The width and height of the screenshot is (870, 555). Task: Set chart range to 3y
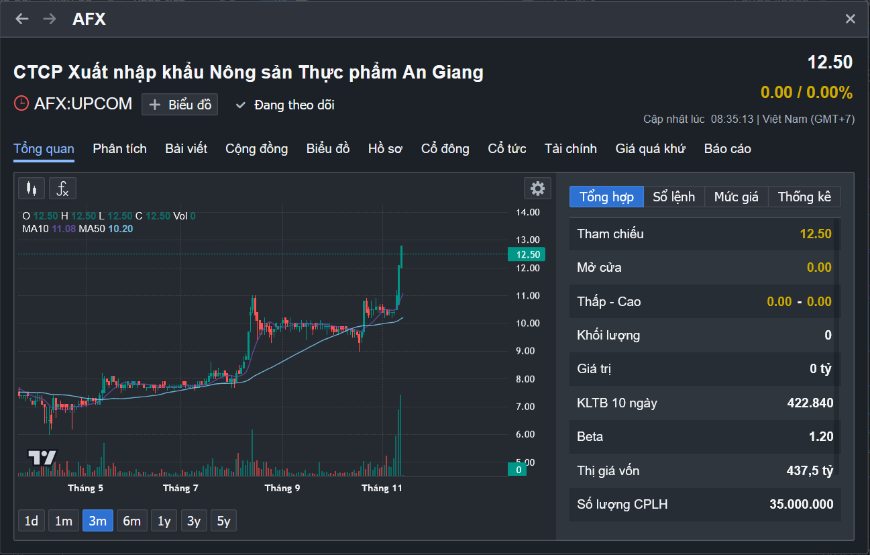pyautogui.click(x=194, y=521)
